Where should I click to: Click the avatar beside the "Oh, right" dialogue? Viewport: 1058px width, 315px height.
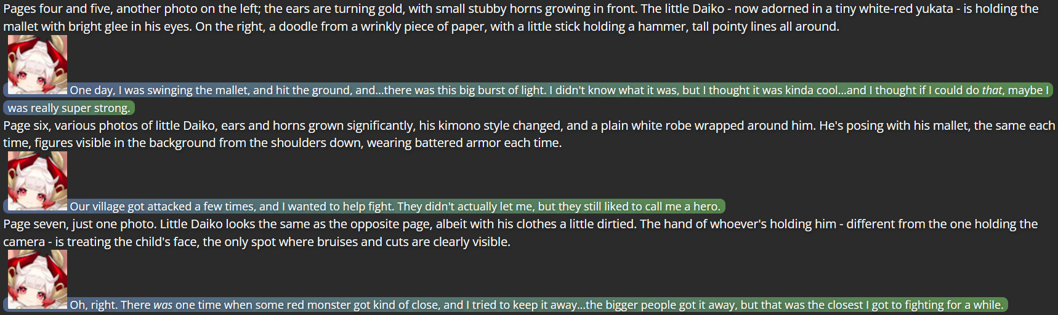(x=38, y=279)
